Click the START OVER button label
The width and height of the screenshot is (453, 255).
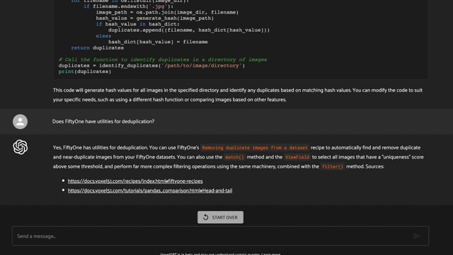pyautogui.click(x=224, y=217)
